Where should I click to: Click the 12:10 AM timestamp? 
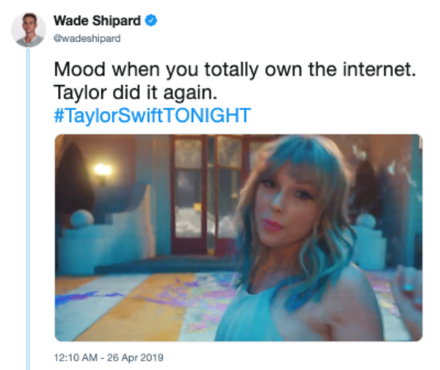click(x=76, y=358)
